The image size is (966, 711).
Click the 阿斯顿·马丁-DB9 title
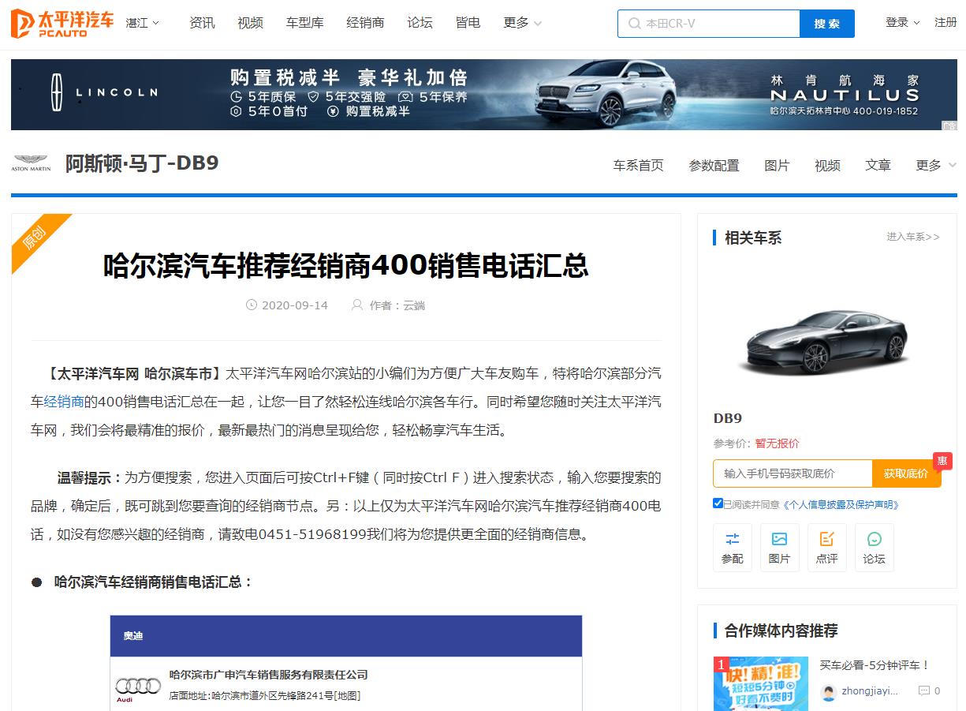[142, 163]
